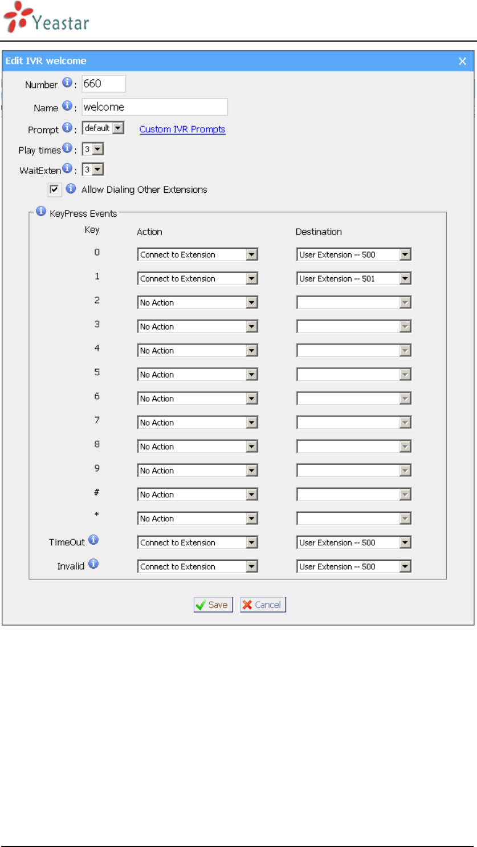Toggle Allow Dialing Other Extensions checkbox
This screenshot has height=847, width=477.
tap(55, 189)
